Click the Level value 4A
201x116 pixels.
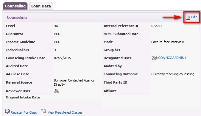pos(56,26)
